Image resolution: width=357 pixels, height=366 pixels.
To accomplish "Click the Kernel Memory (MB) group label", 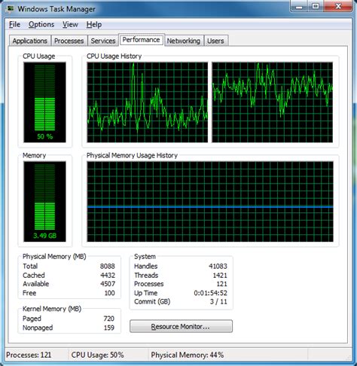I will tap(52, 309).
